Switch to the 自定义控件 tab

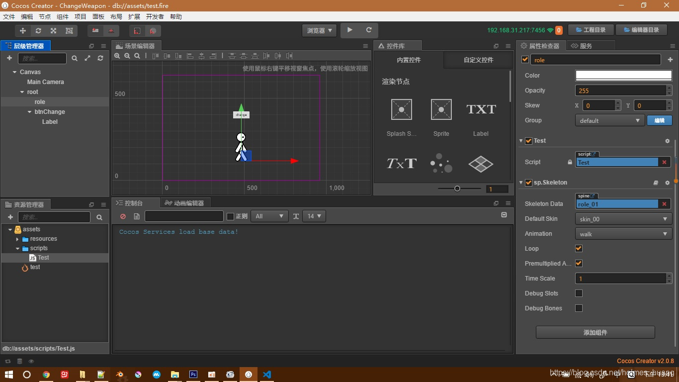point(478,60)
